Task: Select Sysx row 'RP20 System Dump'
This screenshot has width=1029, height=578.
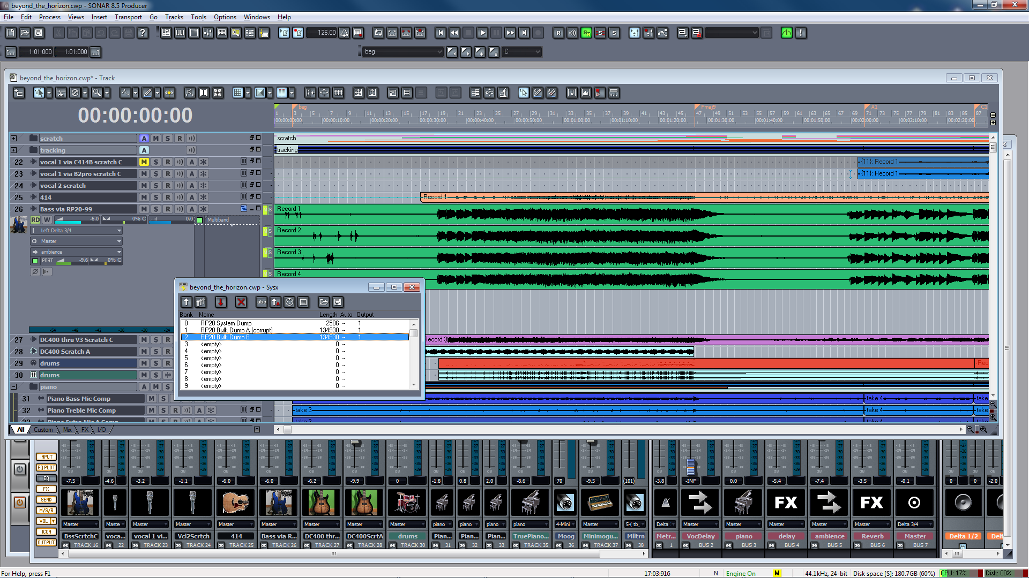Action: coord(295,323)
